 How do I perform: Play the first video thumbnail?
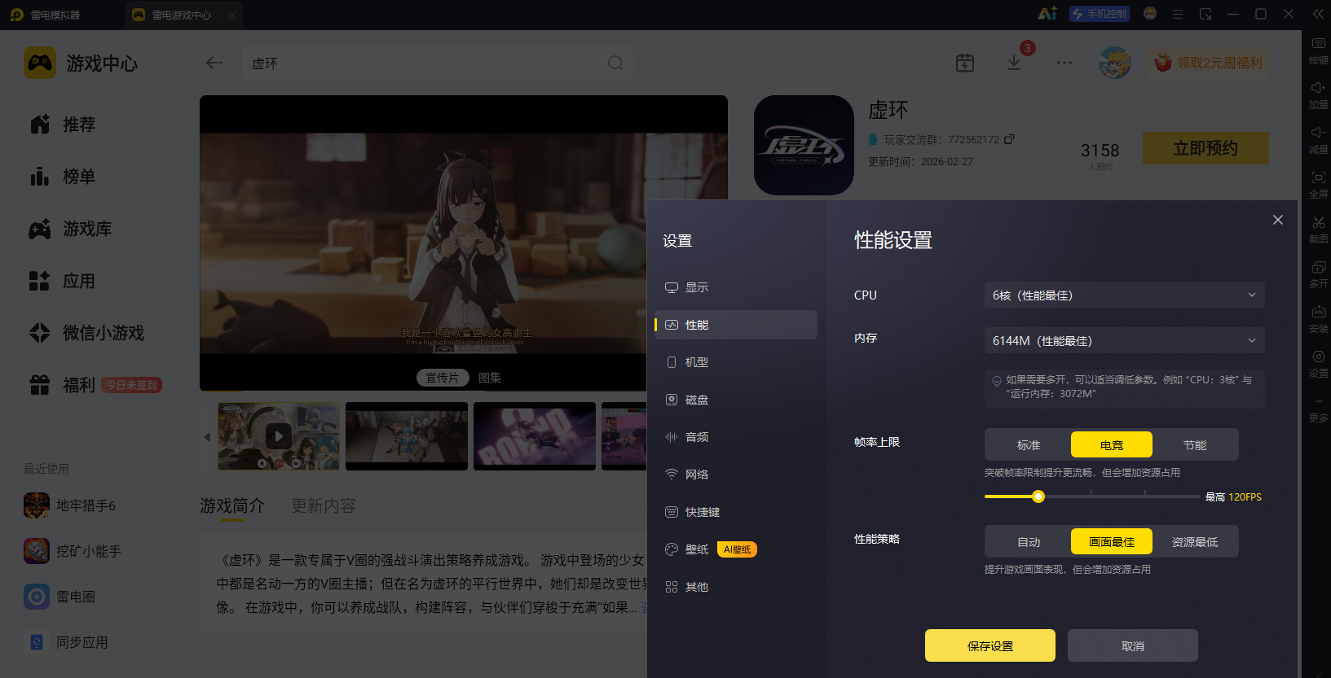pos(279,436)
